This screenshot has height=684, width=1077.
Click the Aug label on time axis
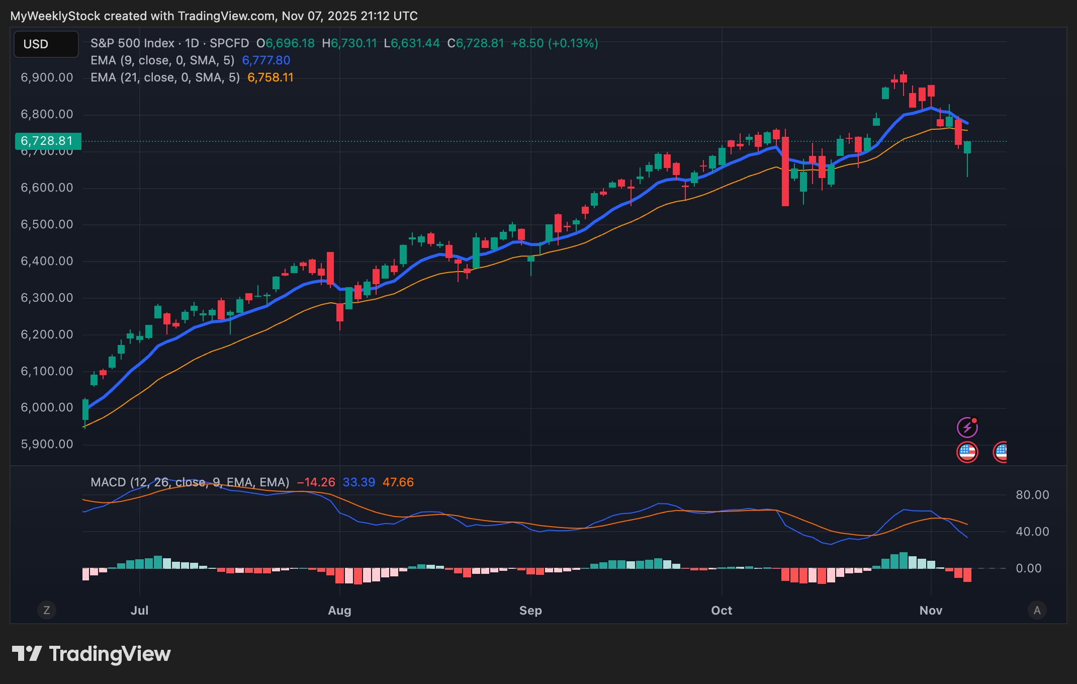(339, 611)
